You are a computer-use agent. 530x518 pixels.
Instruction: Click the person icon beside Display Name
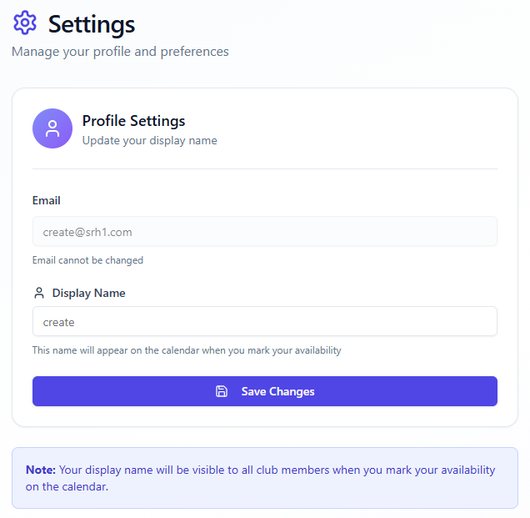coord(39,294)
